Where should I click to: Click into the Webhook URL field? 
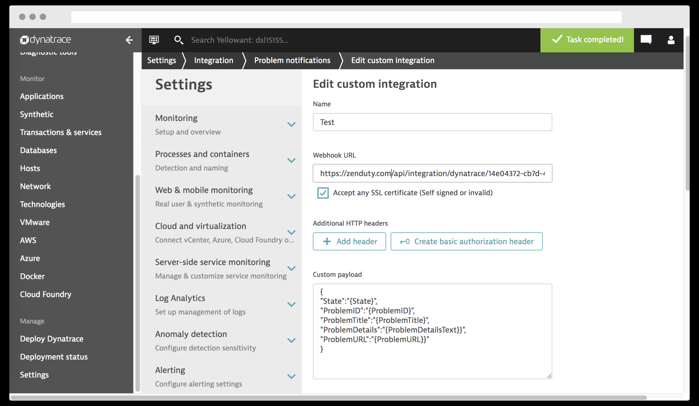(x=432, y=174)
